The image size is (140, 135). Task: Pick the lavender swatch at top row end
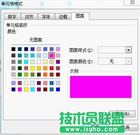(x=58, y=49)
